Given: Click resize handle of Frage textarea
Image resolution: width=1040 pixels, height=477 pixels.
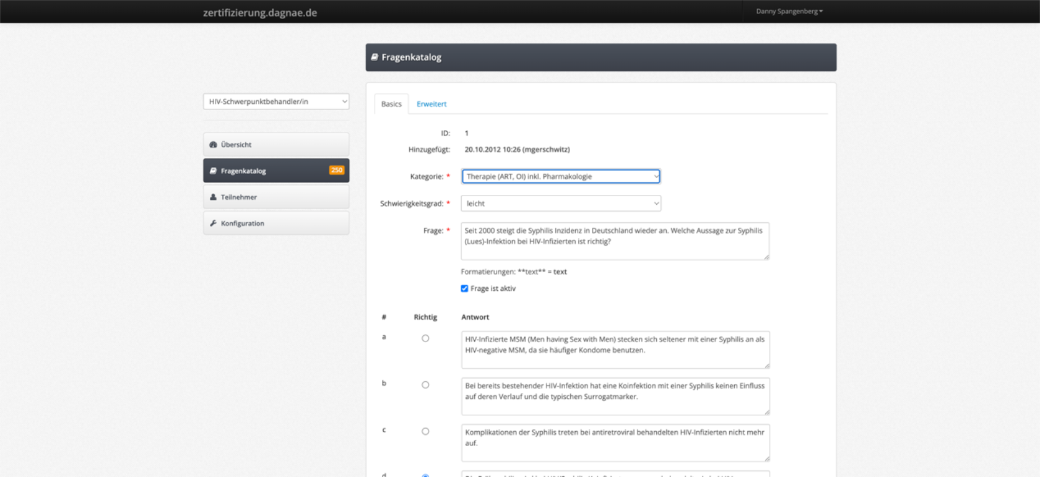Looking at the screenshot, I should (766, 257).
